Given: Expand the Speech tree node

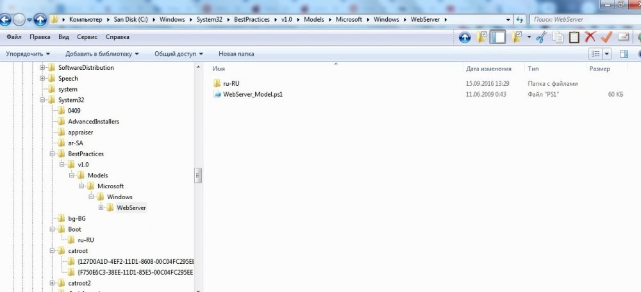Looking at the screenshot, I should pos(42,78).
